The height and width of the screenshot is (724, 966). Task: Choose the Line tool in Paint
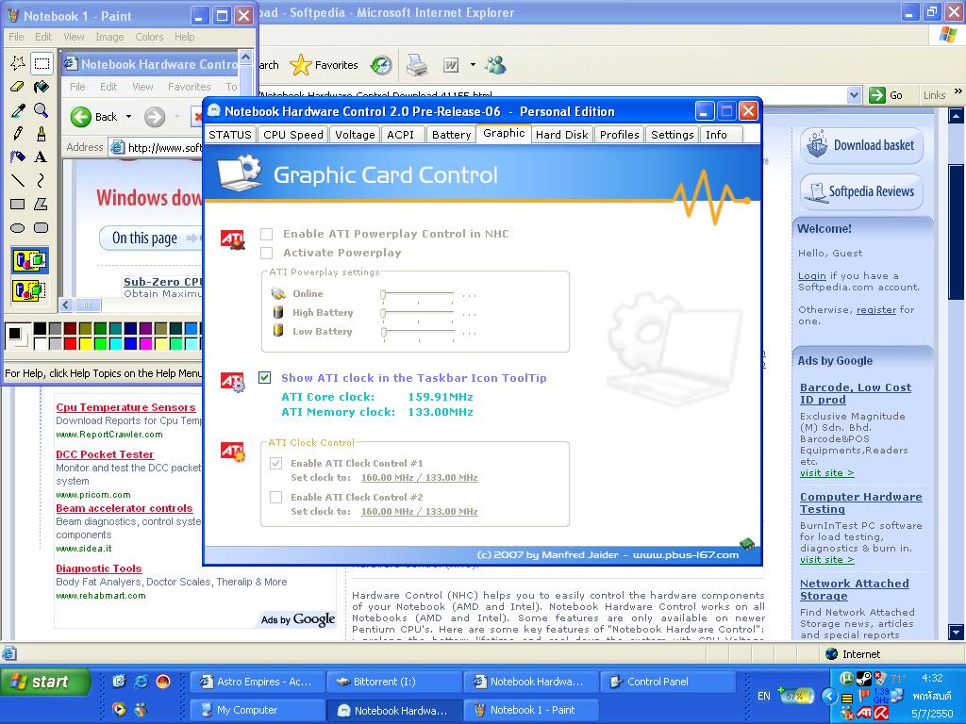point(18,180)
